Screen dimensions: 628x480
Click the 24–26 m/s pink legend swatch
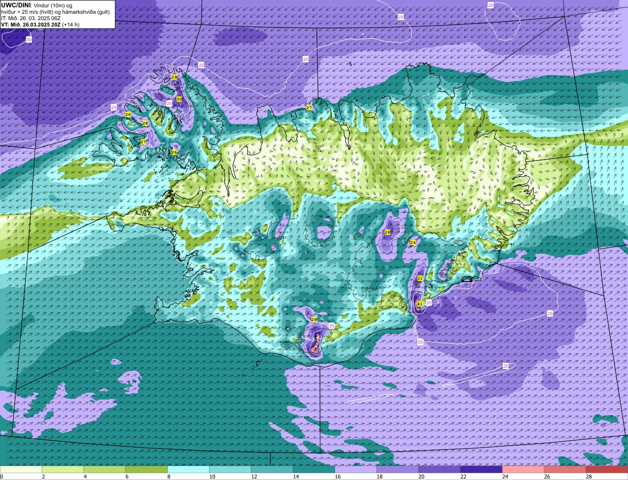pyautogui.click(x=523, y=469)
